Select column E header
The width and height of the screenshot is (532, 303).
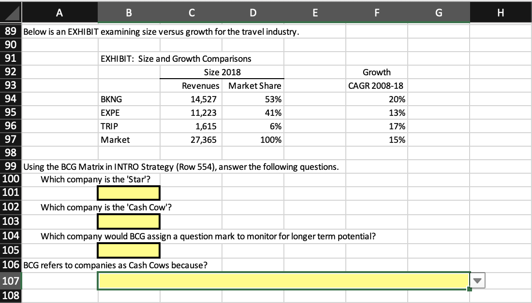pyautogui.click(x=315, y=13)
